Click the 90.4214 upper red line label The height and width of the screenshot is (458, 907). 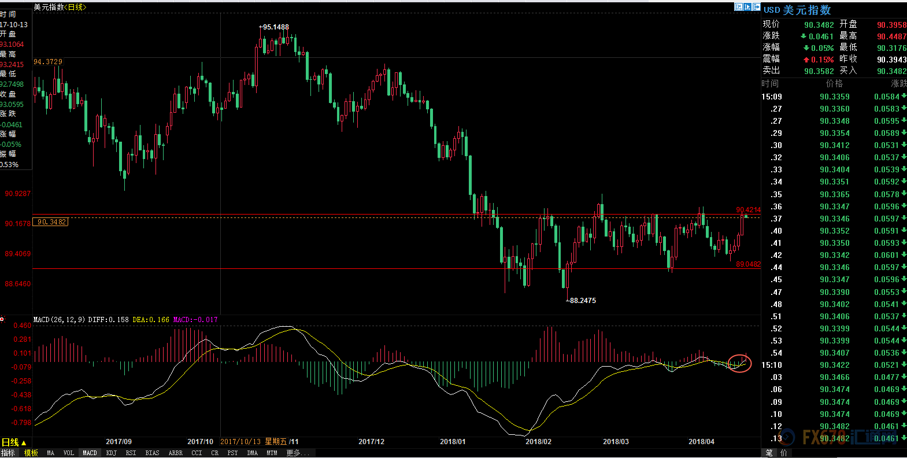tap(748, 210)
